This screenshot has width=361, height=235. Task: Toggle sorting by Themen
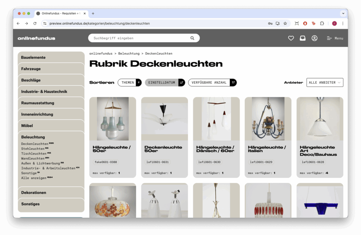pos(130,82)
